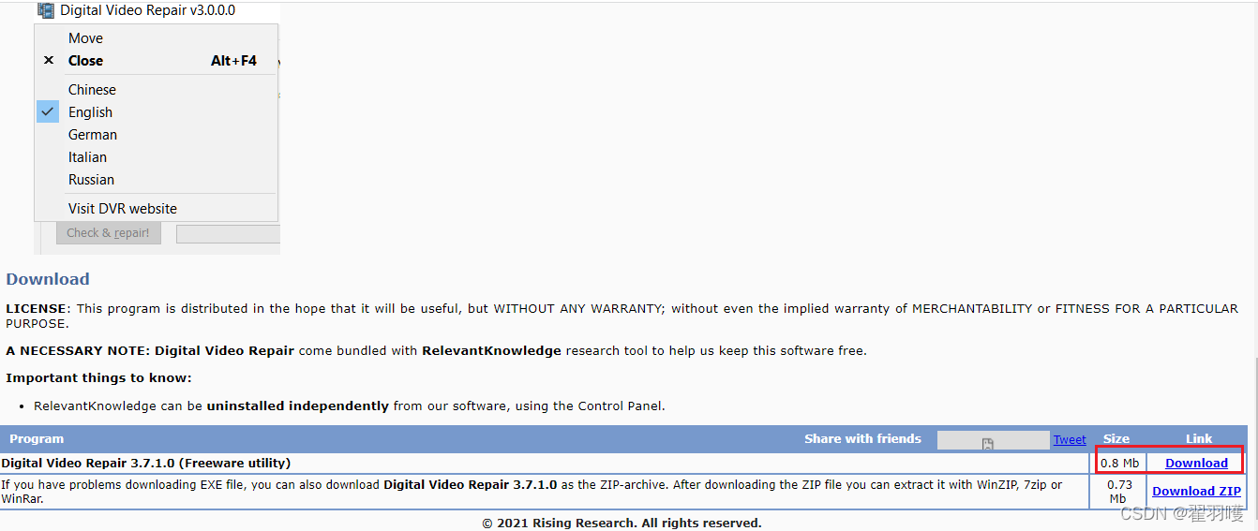Open the Download ZIP link
The height and width of the screenshot is (531, 1258).
click(x=1196, y=491)
